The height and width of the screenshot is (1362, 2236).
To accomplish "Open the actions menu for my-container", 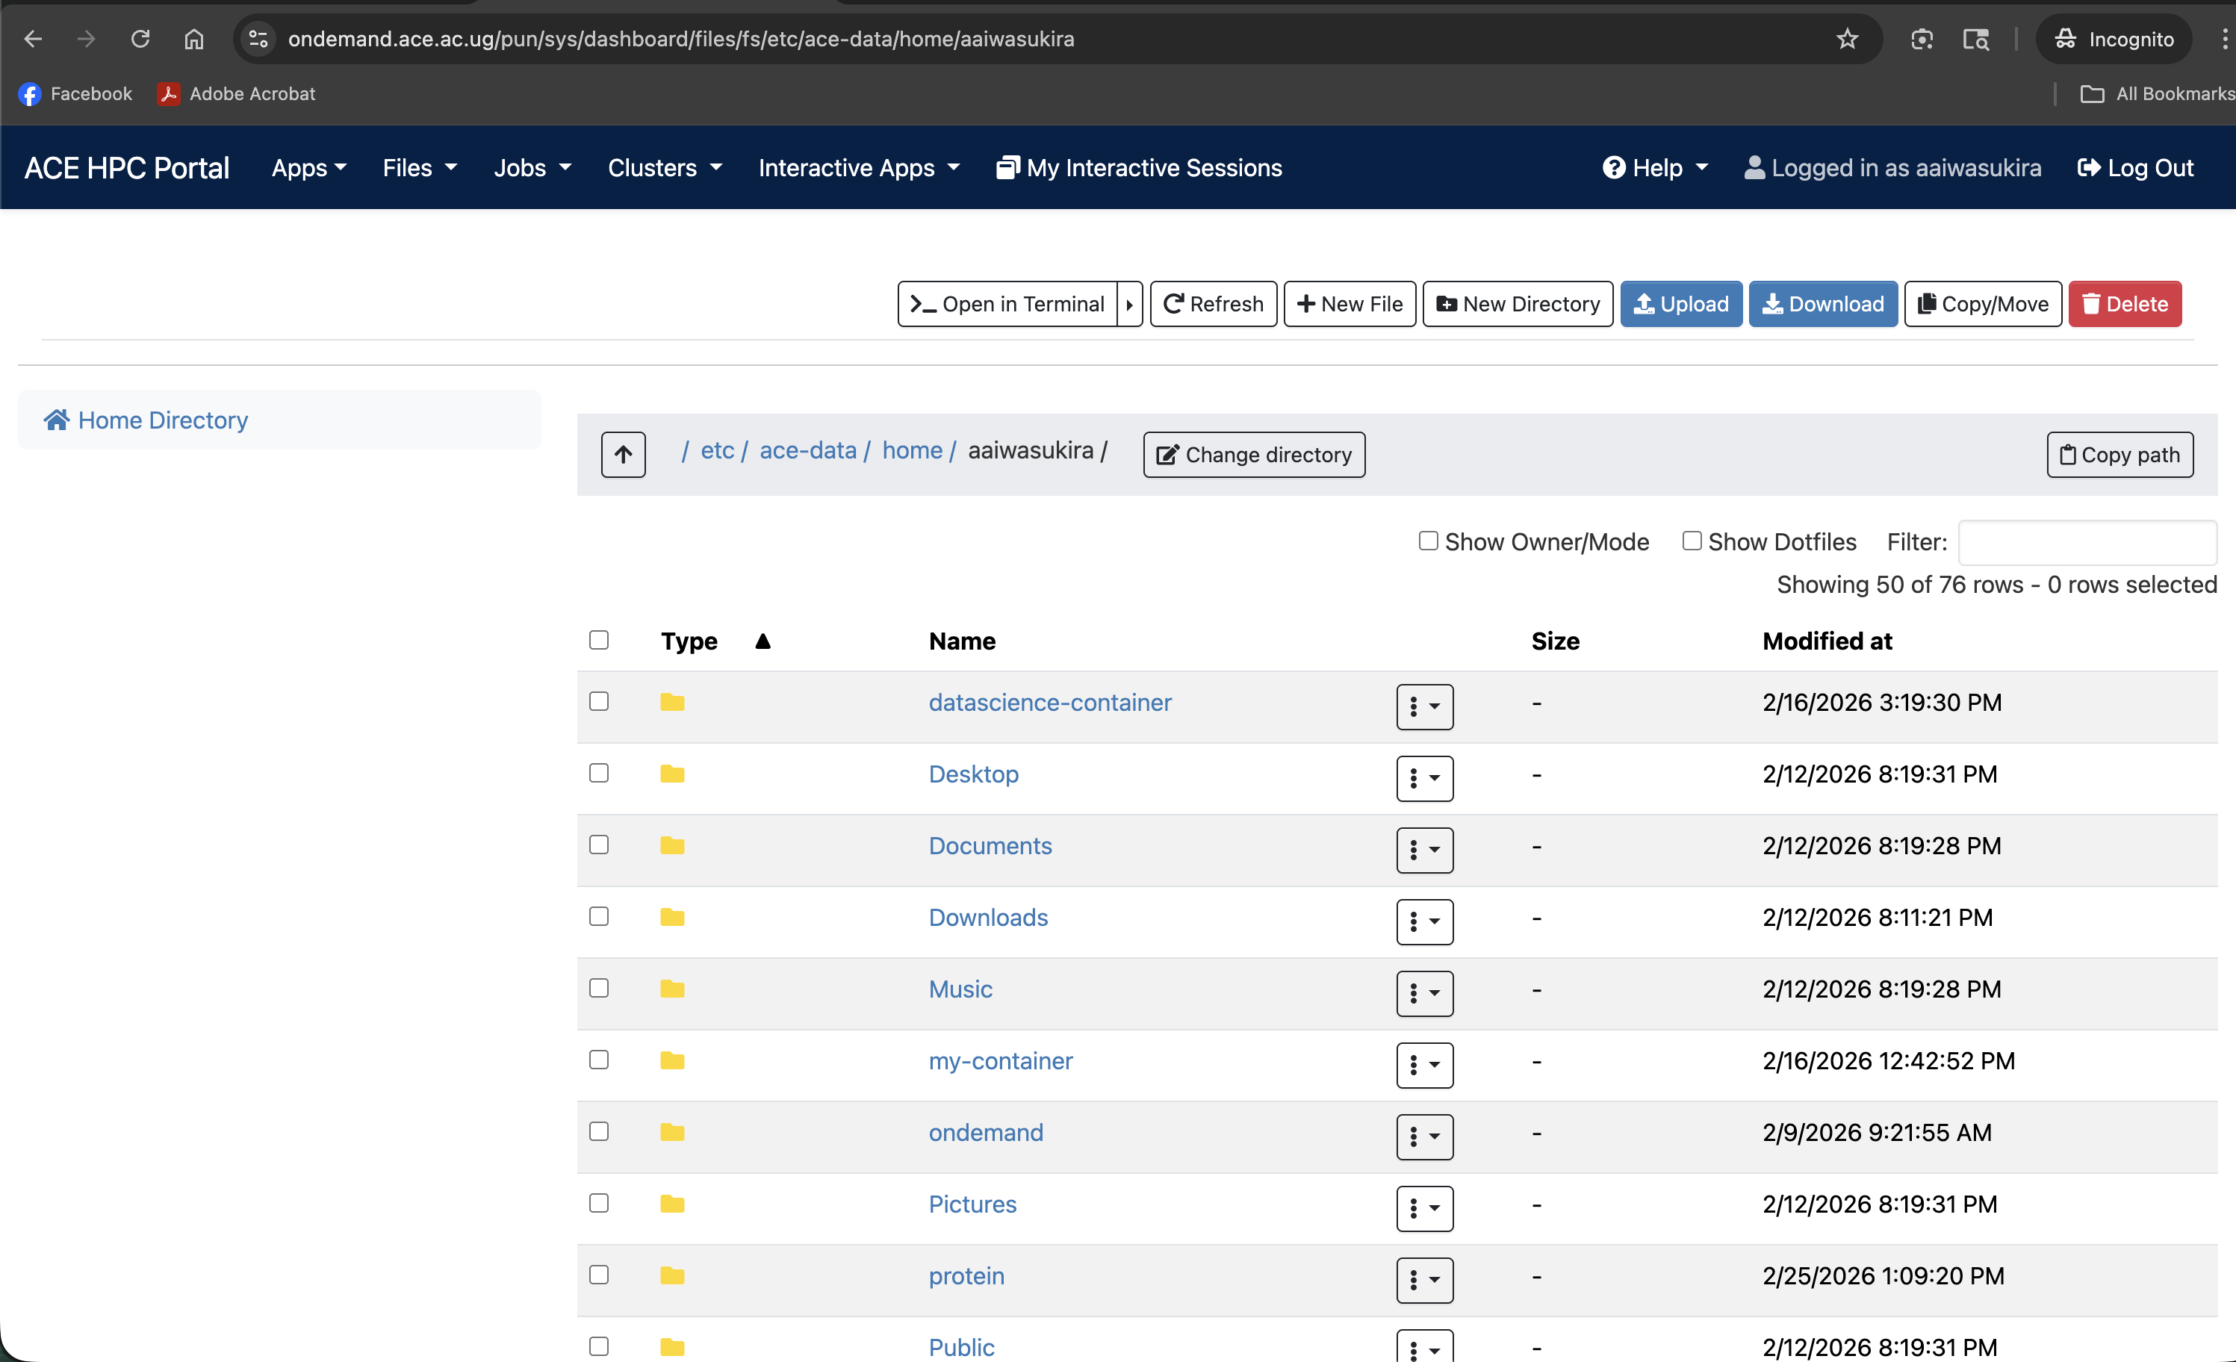I will (1423, 1064).
